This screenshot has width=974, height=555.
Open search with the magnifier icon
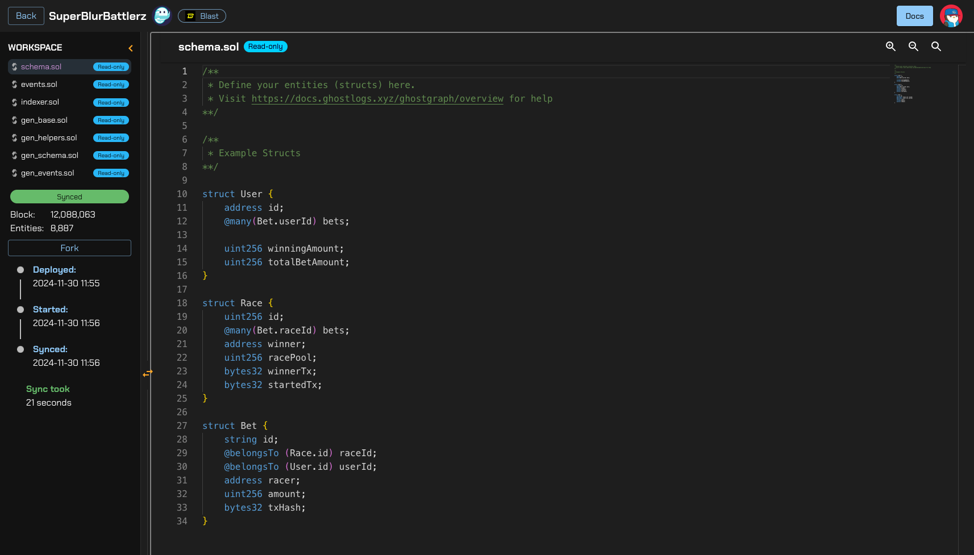coord(936,46)
